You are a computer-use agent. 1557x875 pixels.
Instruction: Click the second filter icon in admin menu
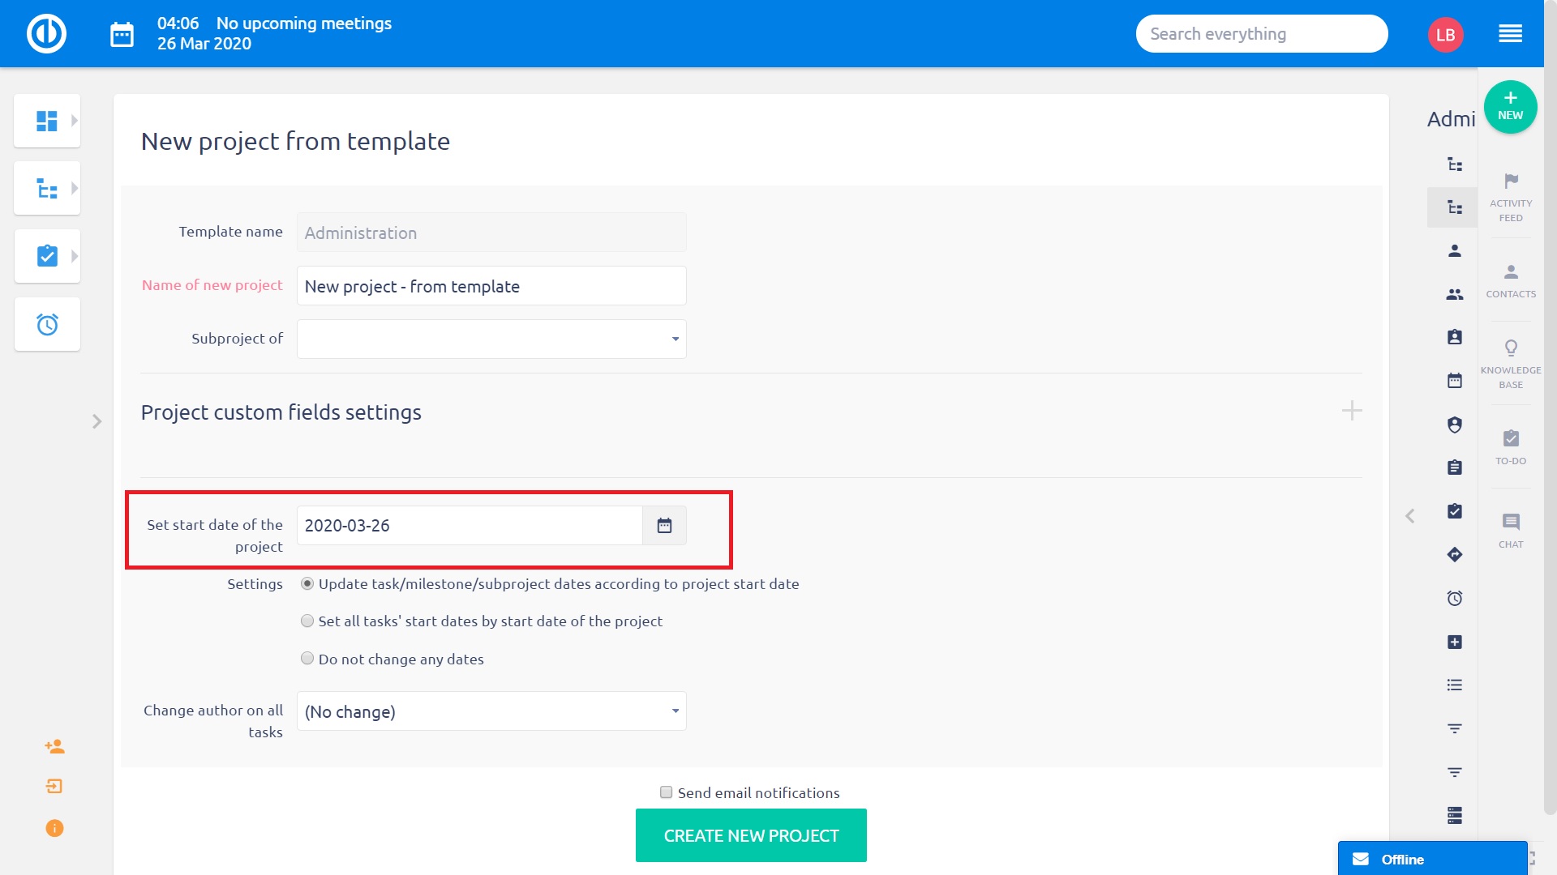point(1455,772)
